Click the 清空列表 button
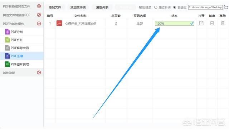The height and width of the screenshot is (130, 229). click(102, 7)
